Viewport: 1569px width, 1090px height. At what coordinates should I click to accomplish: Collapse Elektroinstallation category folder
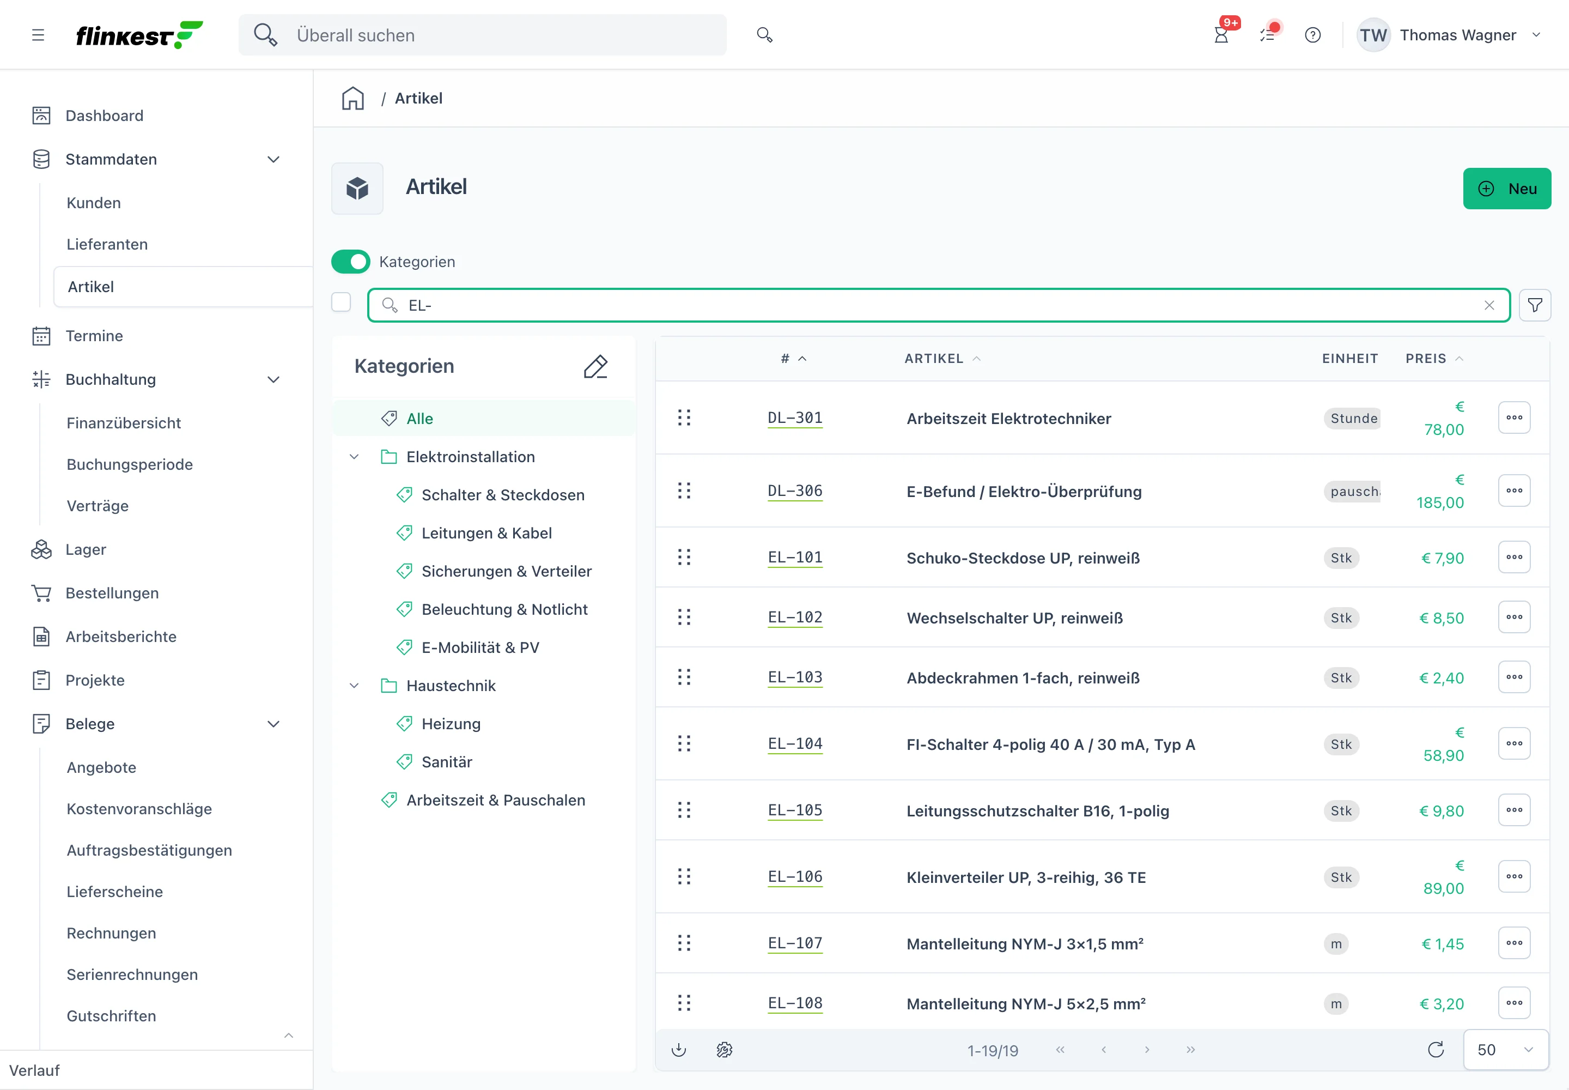pos(354,457)
